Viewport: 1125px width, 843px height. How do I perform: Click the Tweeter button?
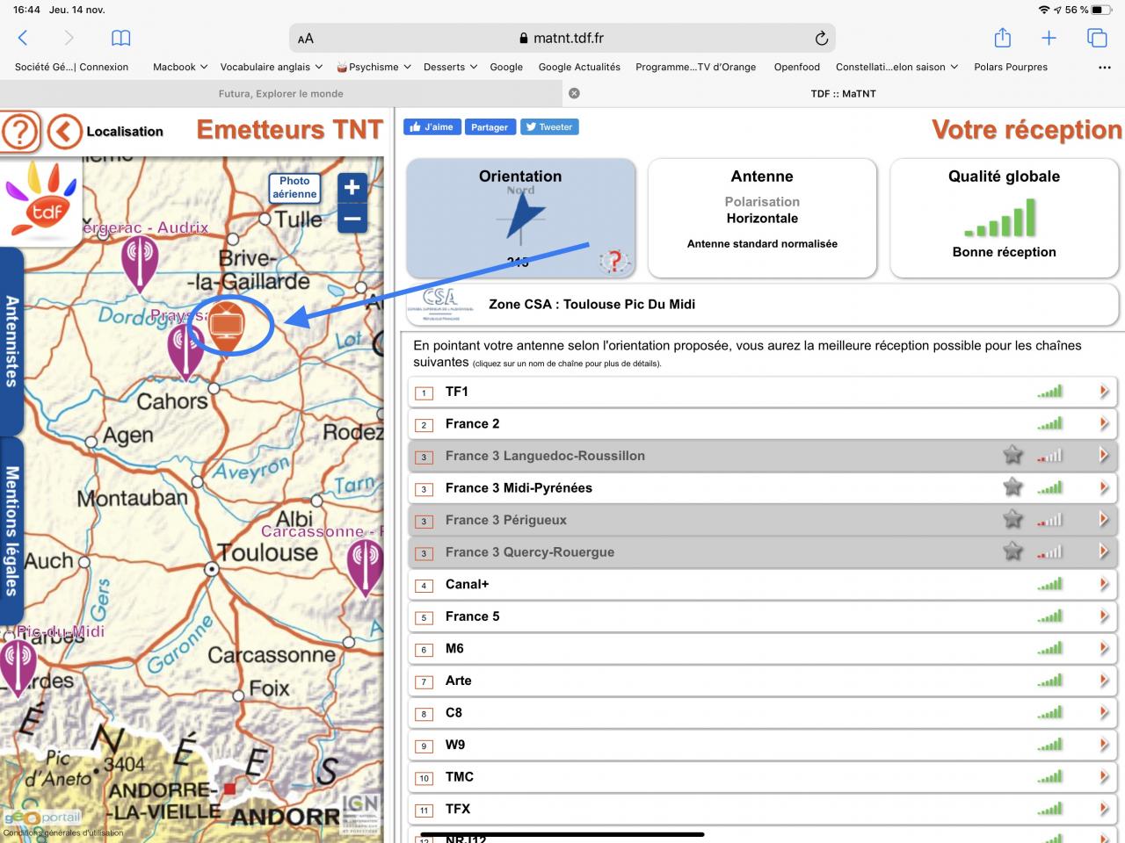(x=549, y=127)
